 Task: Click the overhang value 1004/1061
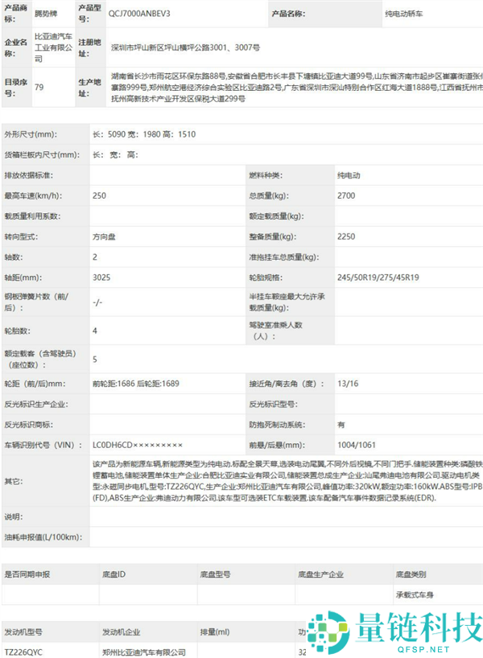(357, 445)
